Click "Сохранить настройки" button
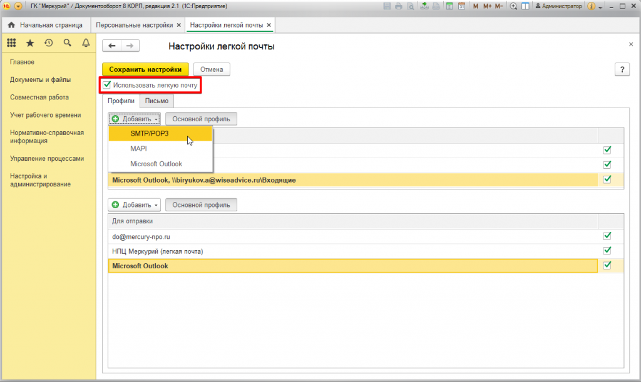The image size is (641, 382). [x=145, y=69]
